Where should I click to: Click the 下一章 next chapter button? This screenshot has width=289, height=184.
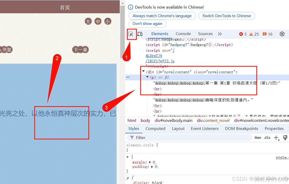point(80,50)
